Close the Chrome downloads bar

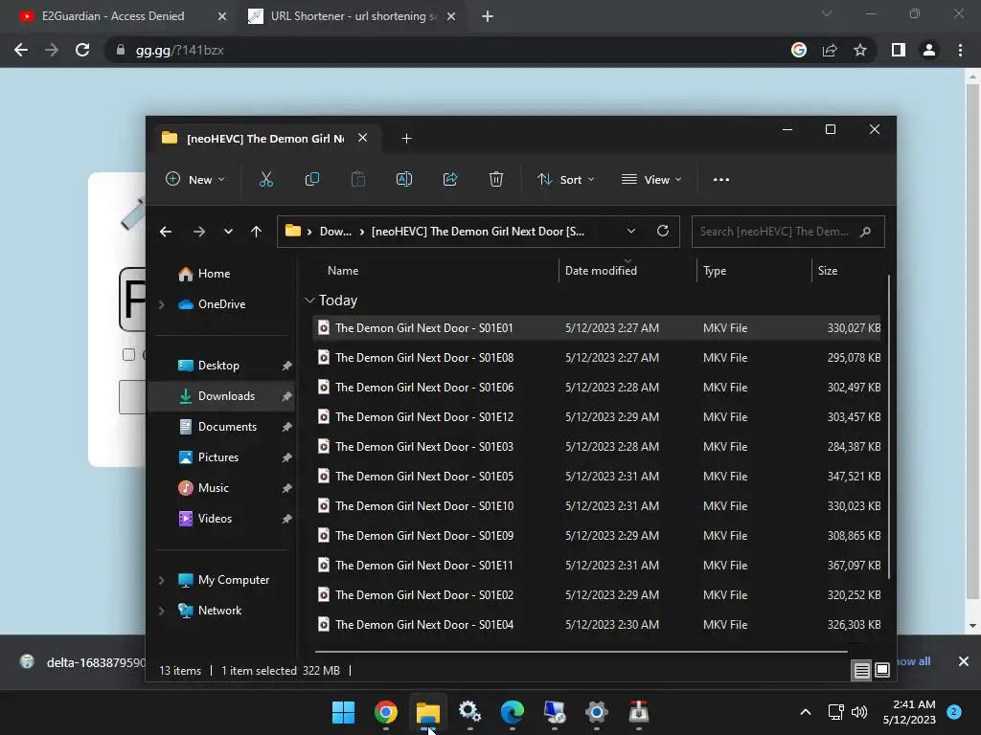coord(964,661)
